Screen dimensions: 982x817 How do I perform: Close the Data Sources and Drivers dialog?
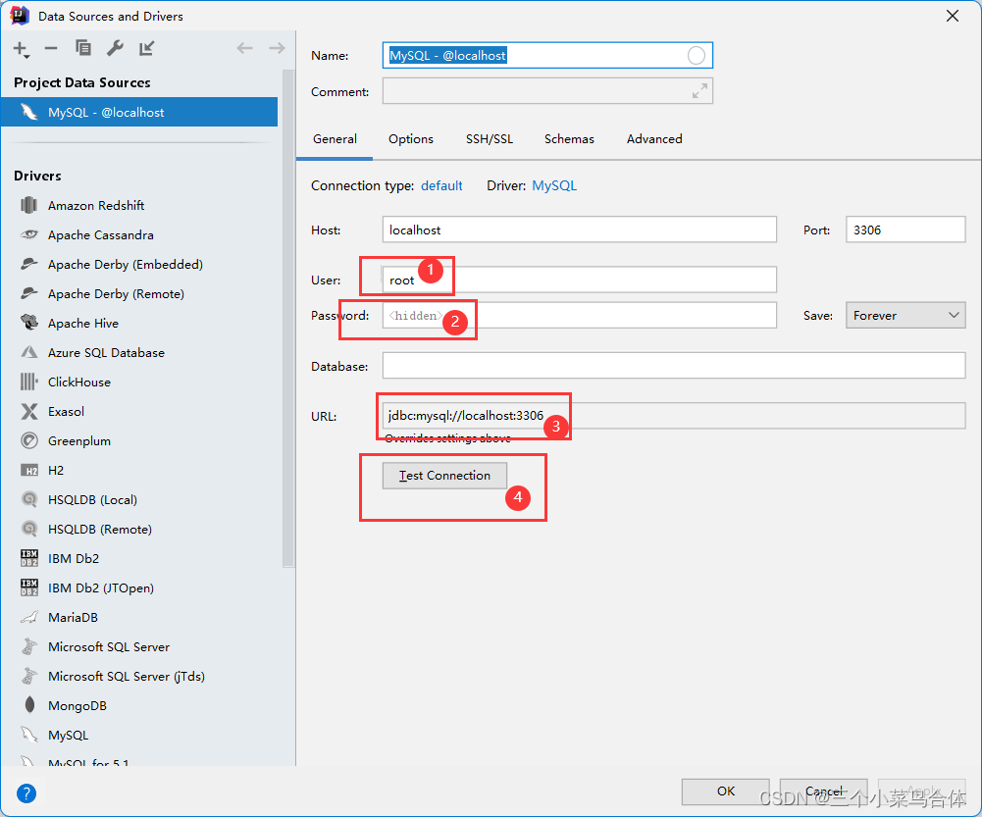(x=952, y=16)
